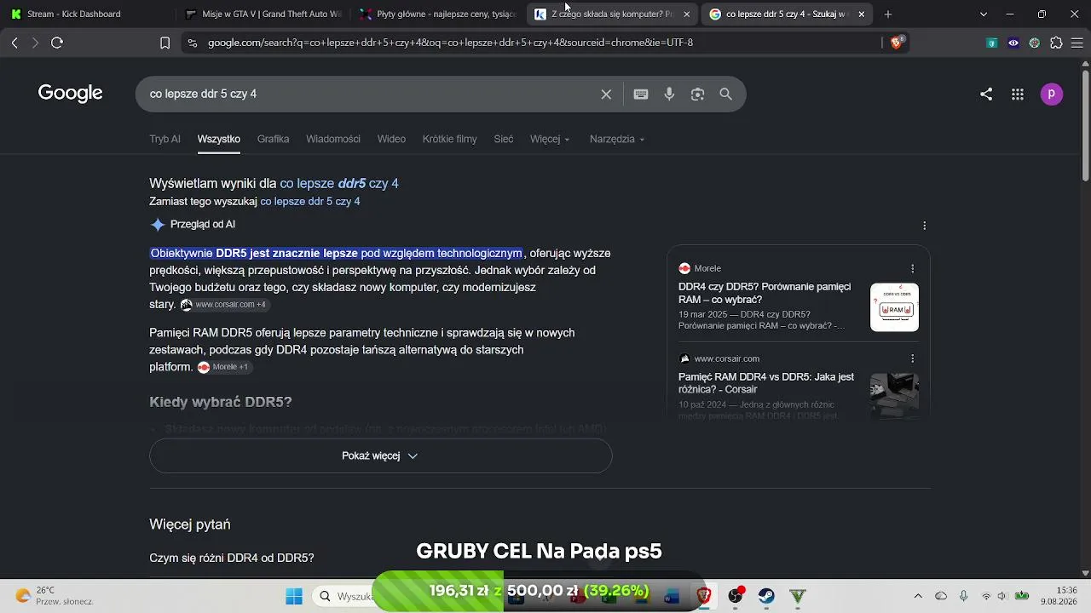Select the Wiadomości results tab

333,139
